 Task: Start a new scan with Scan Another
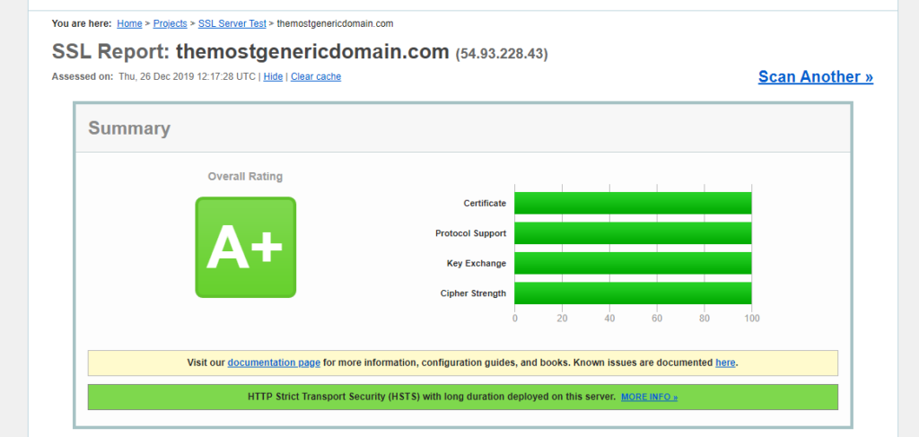(x=815, y=77)
